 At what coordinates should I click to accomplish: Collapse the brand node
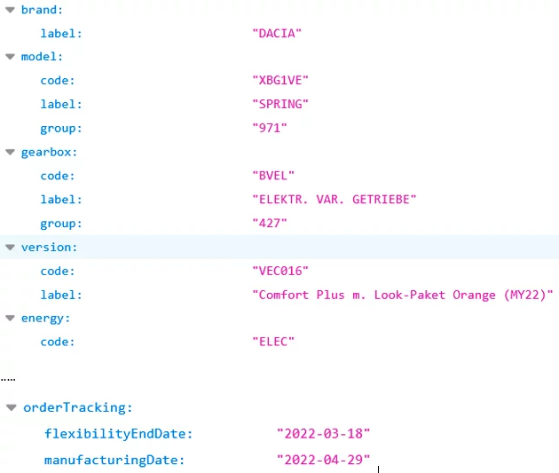pyautogui.click(x=11, y=10)
